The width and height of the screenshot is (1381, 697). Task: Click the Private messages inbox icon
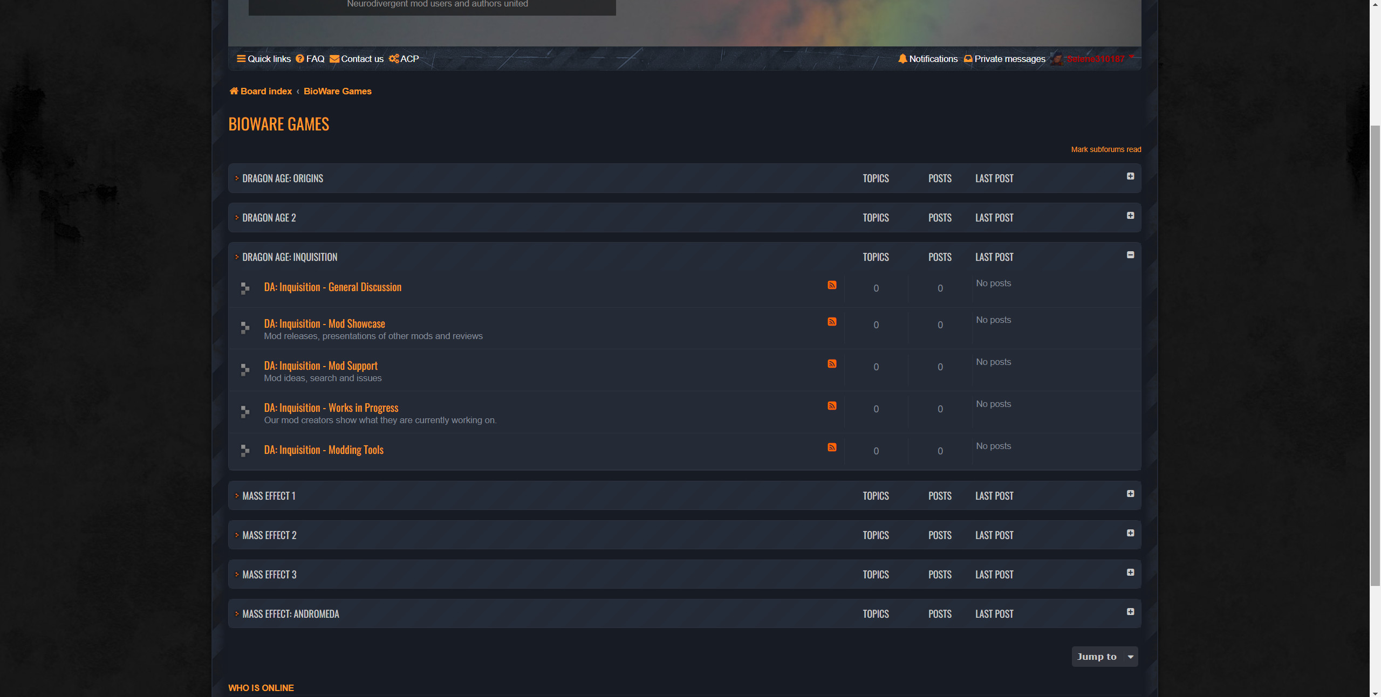tap(968, 59)
